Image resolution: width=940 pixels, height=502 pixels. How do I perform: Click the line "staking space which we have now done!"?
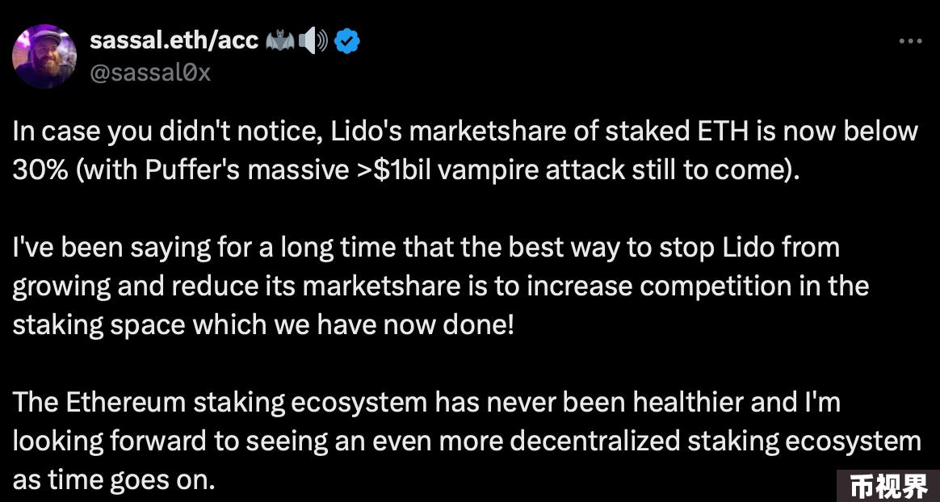point(263,324)
